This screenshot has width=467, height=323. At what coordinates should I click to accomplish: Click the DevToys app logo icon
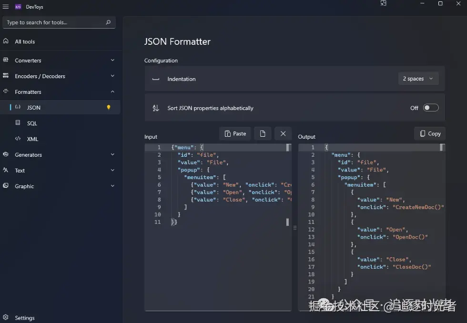pos(18,7)
